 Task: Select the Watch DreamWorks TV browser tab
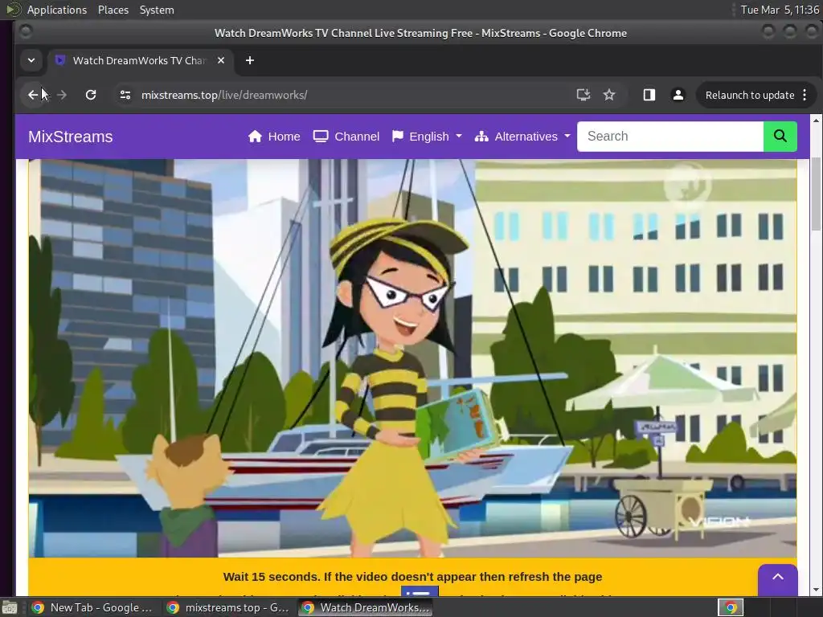139,60
